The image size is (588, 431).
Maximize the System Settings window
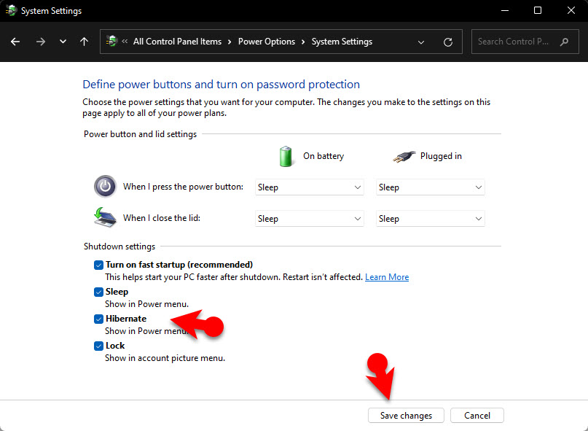[x=538, y=10]
